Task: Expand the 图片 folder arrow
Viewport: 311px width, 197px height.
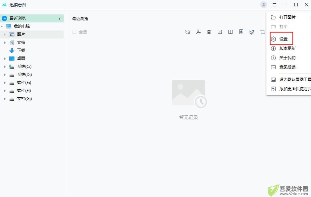Action: coord(5,34)
